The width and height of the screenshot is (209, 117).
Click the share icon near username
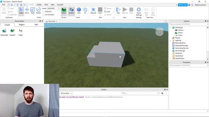(192, 5)
